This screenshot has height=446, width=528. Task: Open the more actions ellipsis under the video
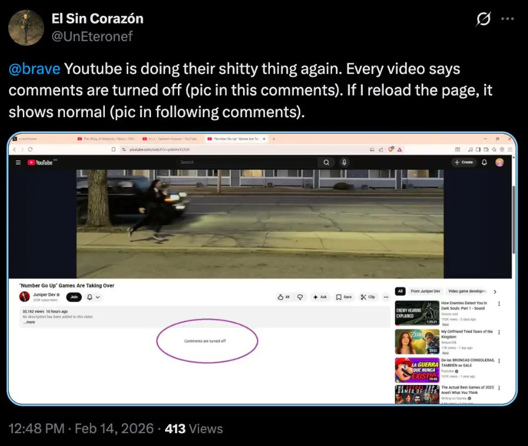(x=386, y=297)
